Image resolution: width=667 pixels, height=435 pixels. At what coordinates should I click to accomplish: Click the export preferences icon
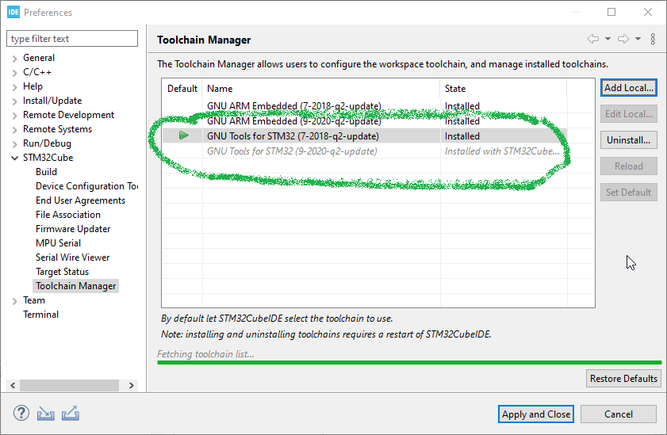coord(70,414)
